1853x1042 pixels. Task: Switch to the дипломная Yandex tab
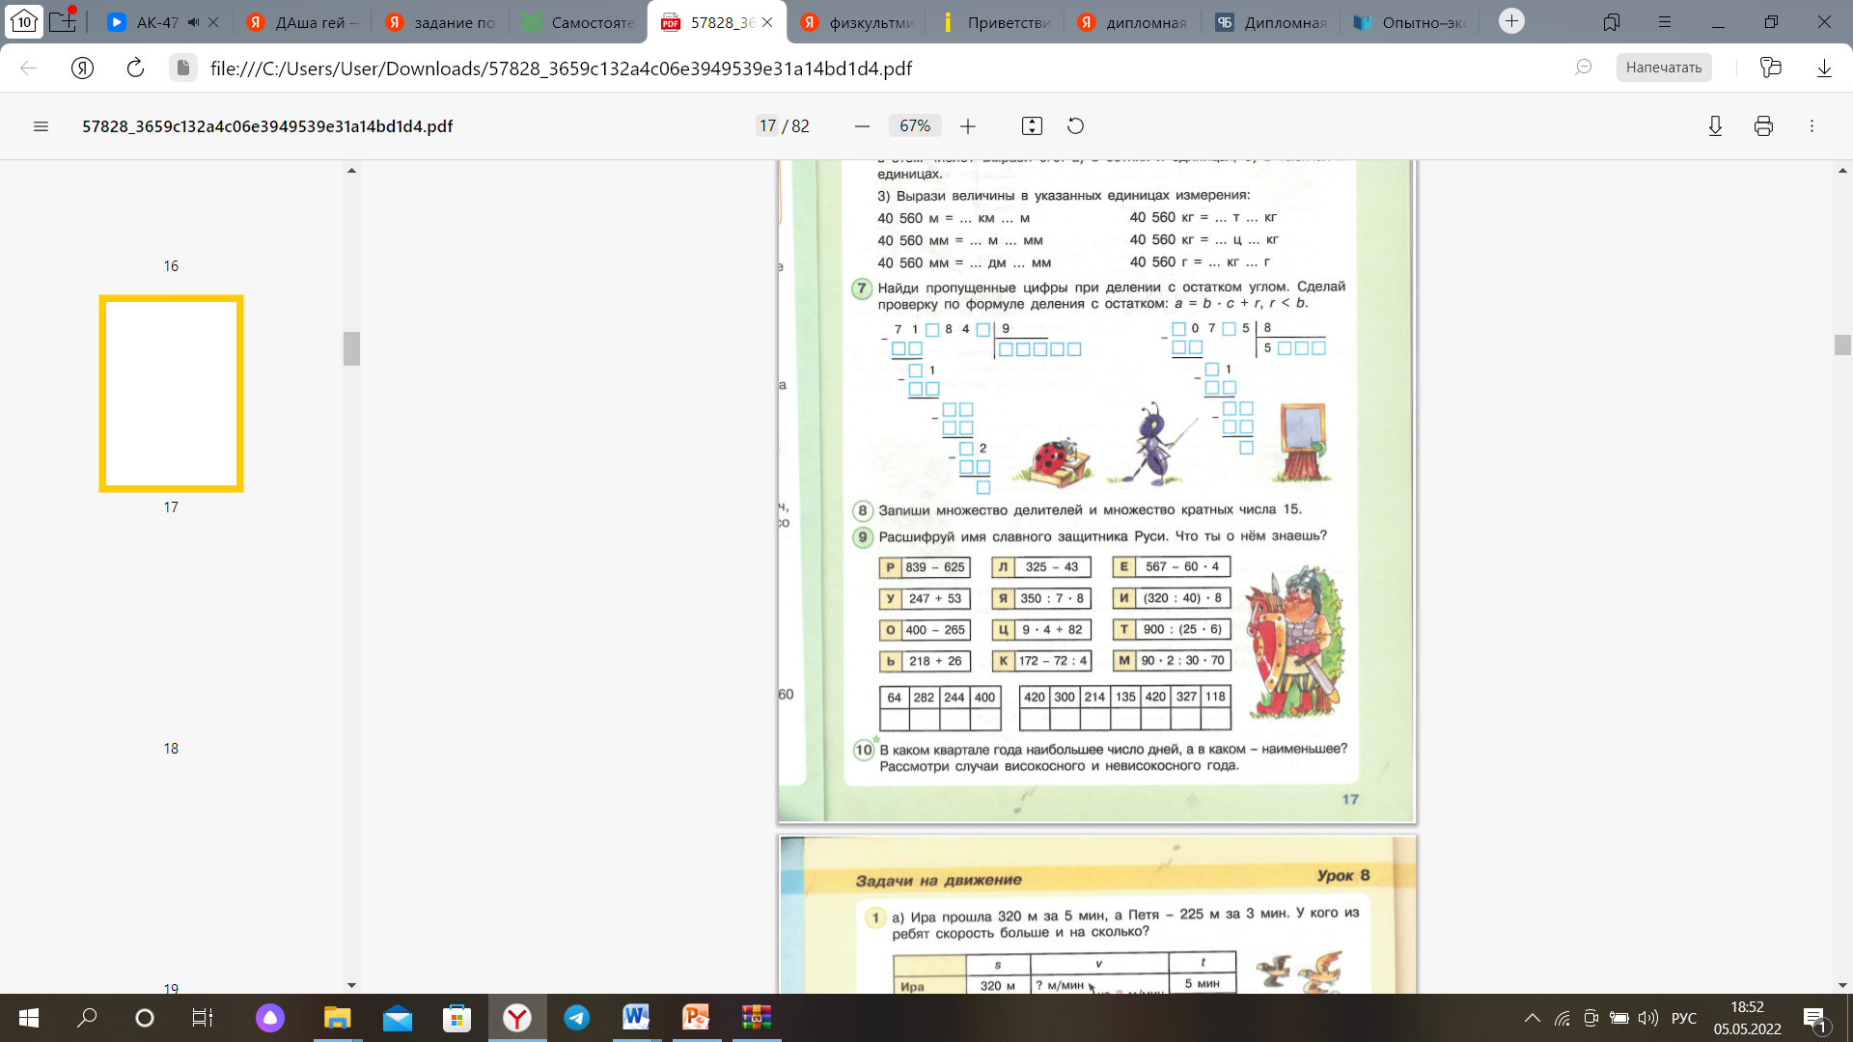click(1134, 22)
